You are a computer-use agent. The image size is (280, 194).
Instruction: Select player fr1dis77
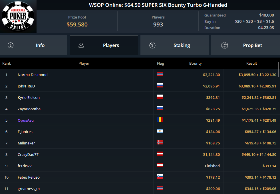[25, 166]
